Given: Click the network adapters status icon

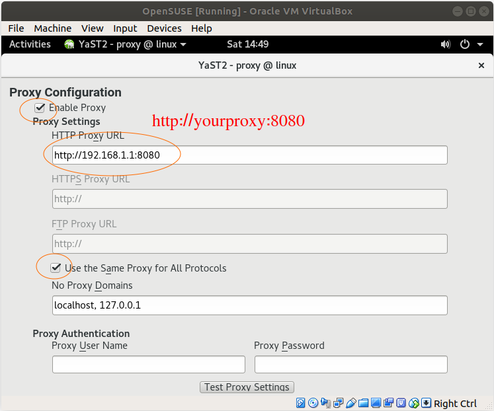Looking at the screenshot, I should 339,403.
